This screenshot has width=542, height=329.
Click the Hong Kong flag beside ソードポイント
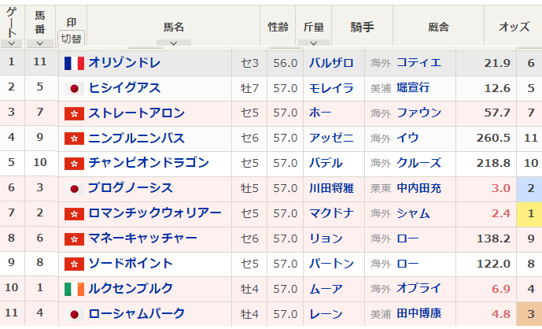(74, 264)
